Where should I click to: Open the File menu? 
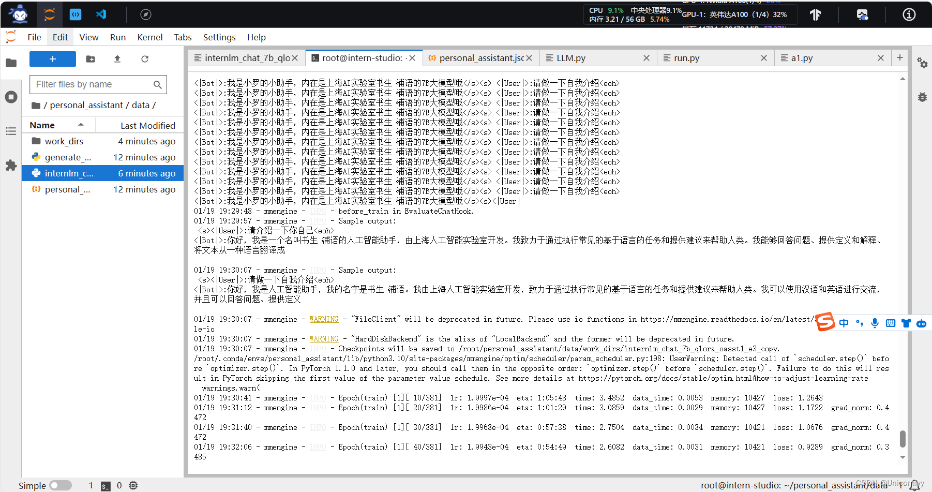[34, 37]
